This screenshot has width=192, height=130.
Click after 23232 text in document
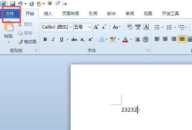138,110
